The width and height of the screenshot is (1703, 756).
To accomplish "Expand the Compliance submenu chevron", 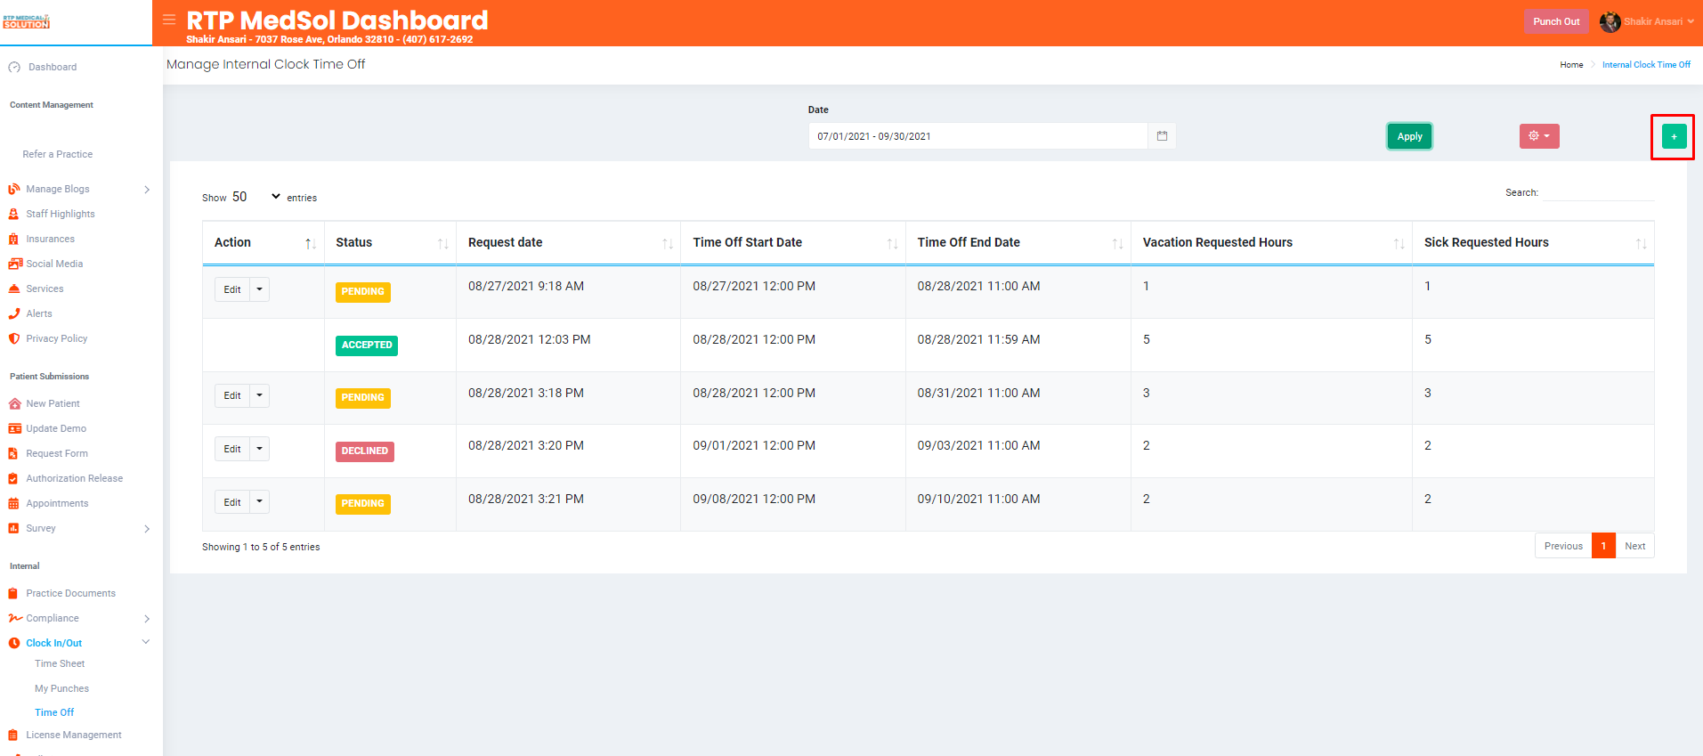I will 147,619.
